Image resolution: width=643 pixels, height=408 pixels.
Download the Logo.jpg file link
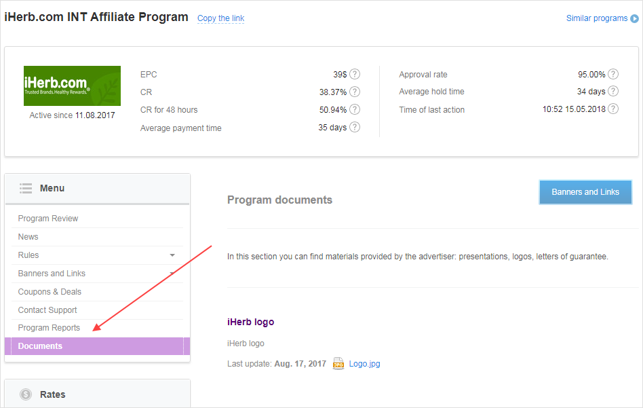click(365, 364)
